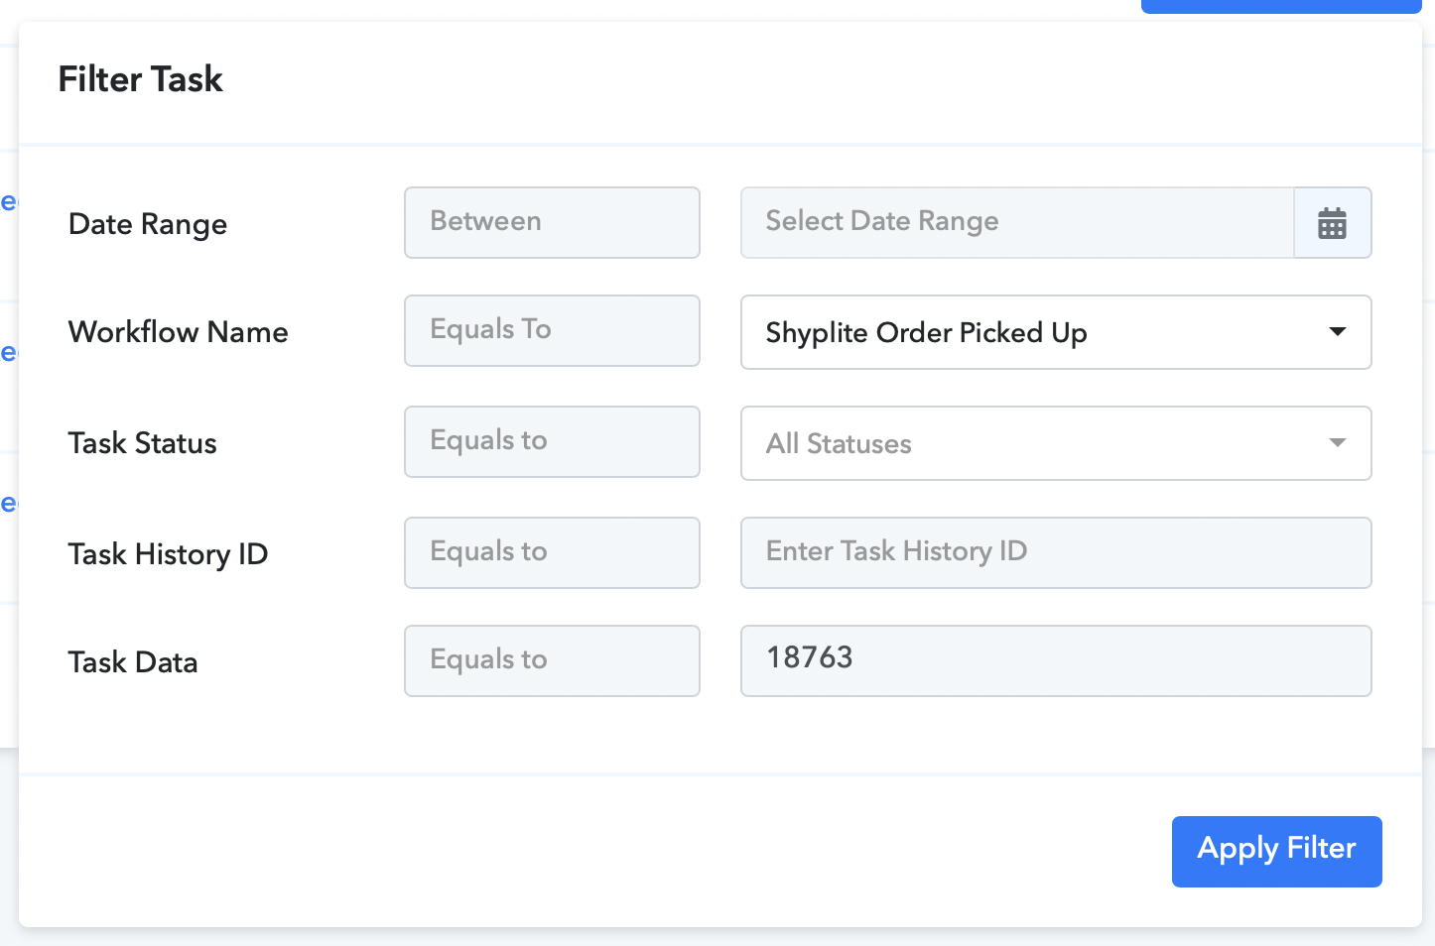Click the Equals to operator for Task Status

tap(552, 442)
